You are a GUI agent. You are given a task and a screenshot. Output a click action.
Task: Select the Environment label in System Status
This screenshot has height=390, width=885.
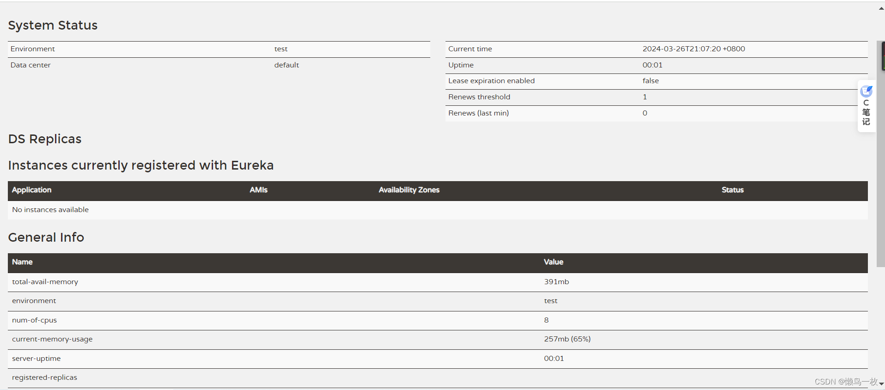pyautogui.click(x=32, y=49)
